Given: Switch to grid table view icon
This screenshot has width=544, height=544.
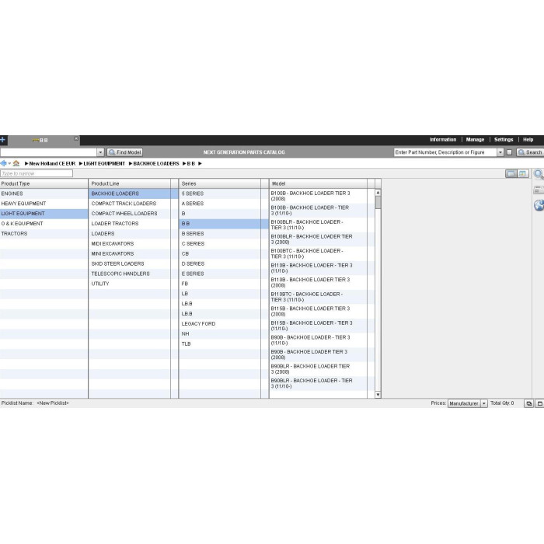Looking at the screenshot, I should pyautogui.click(x=522, y=173).
